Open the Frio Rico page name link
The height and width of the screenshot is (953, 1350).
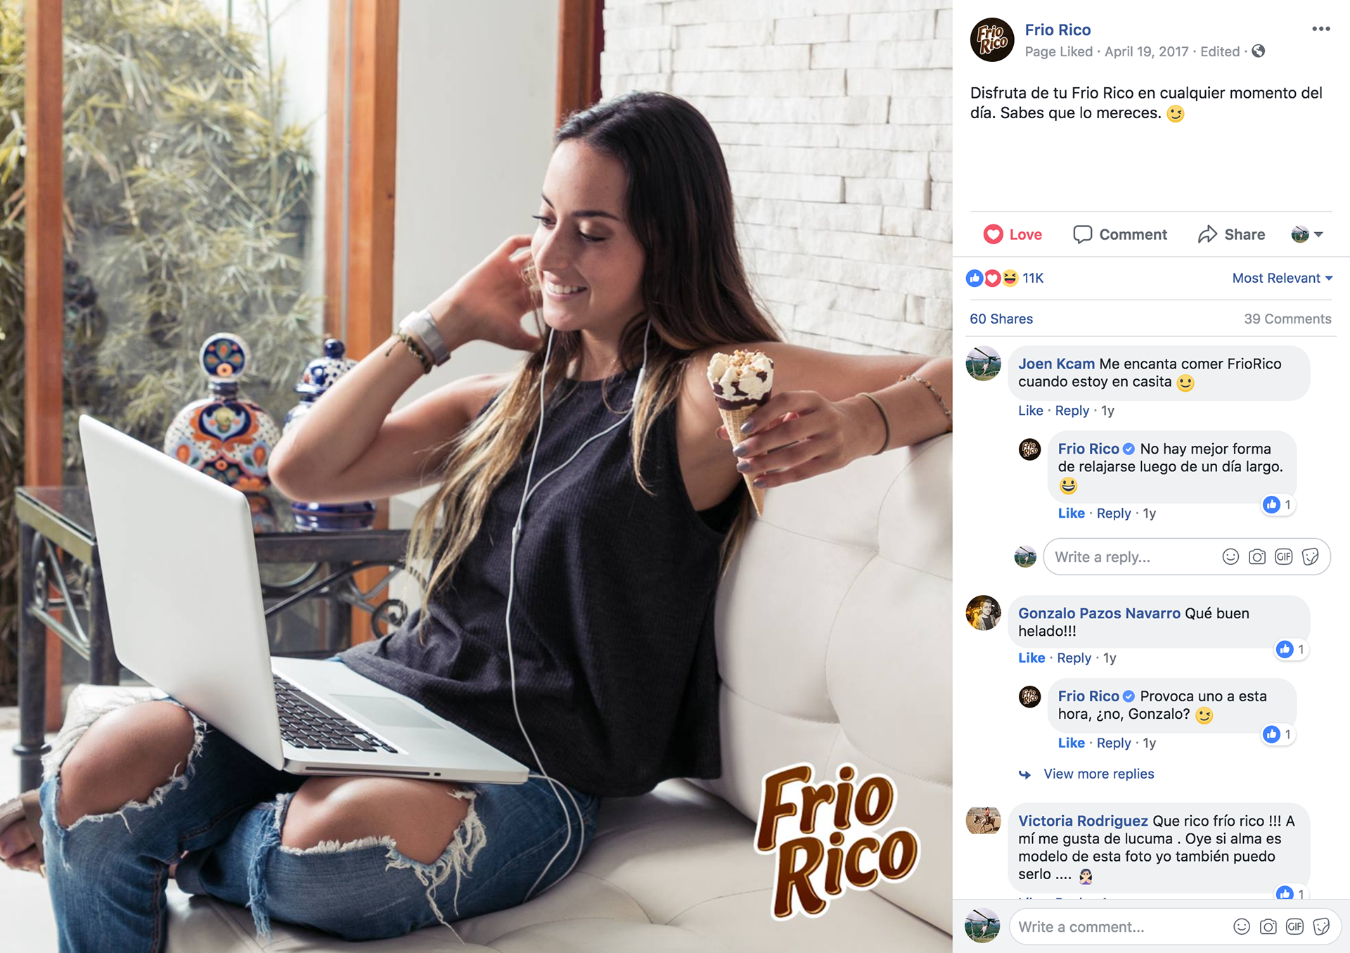coord(1057,30)
